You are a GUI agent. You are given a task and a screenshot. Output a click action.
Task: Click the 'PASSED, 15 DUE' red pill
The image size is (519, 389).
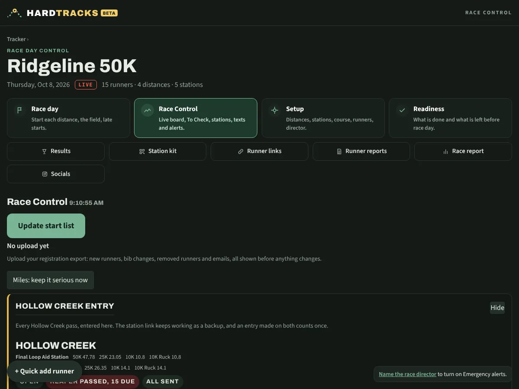click(93, 382)
